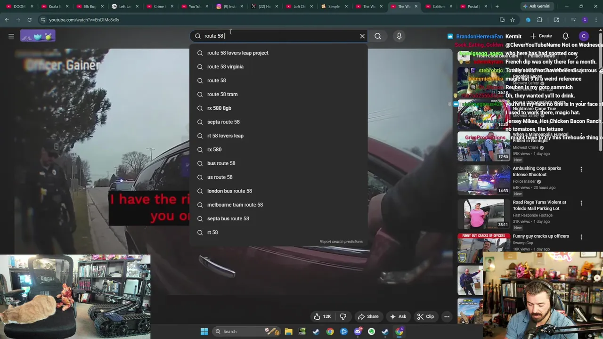Choose the plain 'route 58' suggestion
The width and height of the screenshot is (603, 339).
point(278,81)
